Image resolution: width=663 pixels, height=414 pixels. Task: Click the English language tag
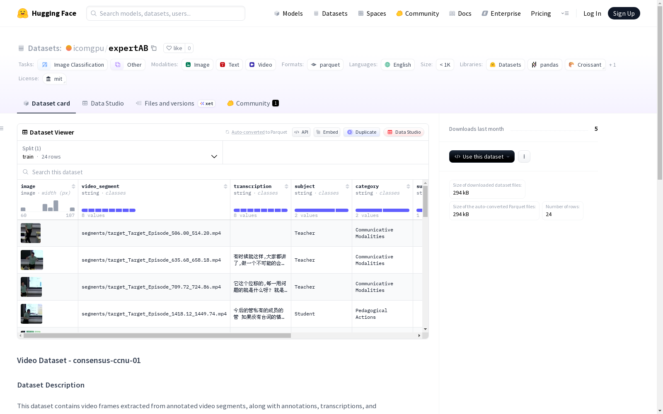[398, 65]
